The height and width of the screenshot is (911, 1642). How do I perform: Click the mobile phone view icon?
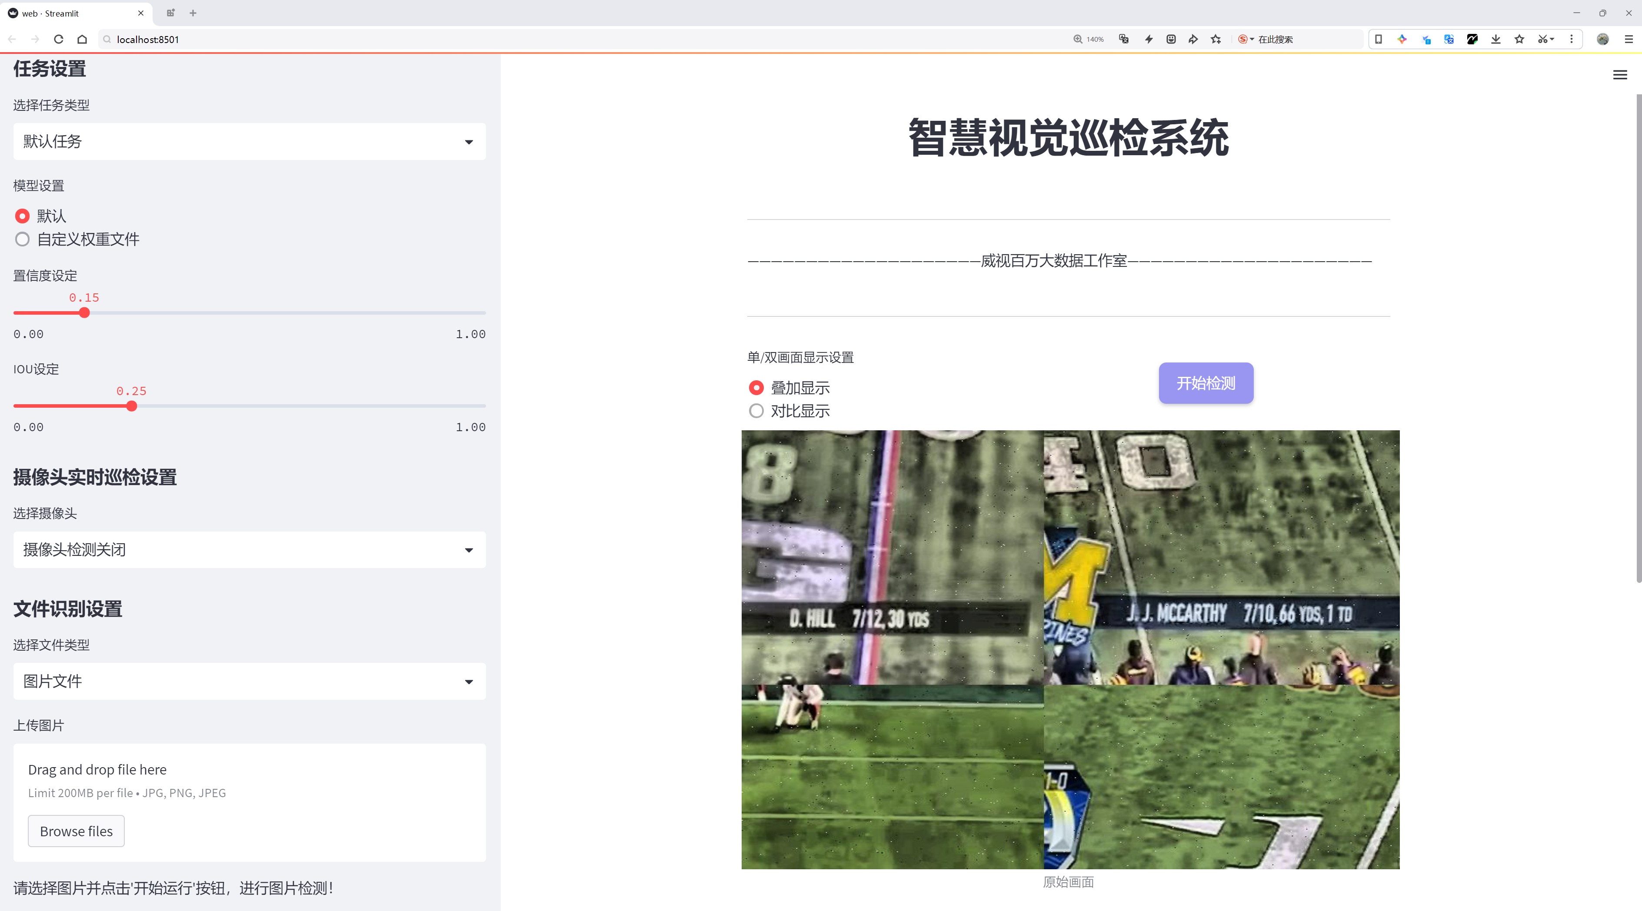point(1379,39)
